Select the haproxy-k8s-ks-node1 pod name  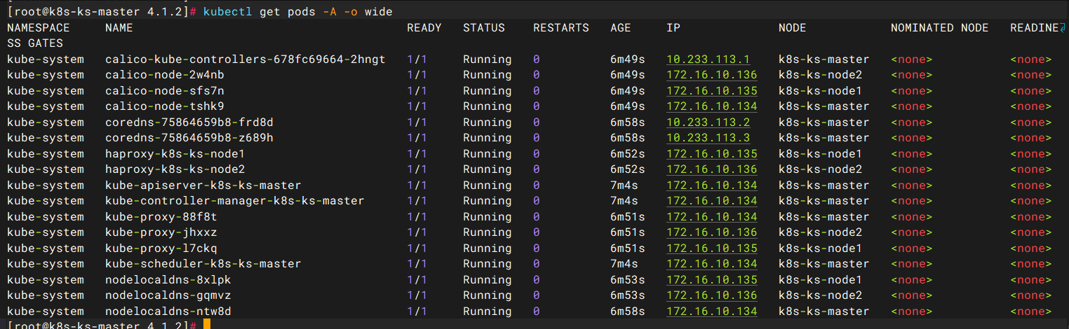pos(175,154)
